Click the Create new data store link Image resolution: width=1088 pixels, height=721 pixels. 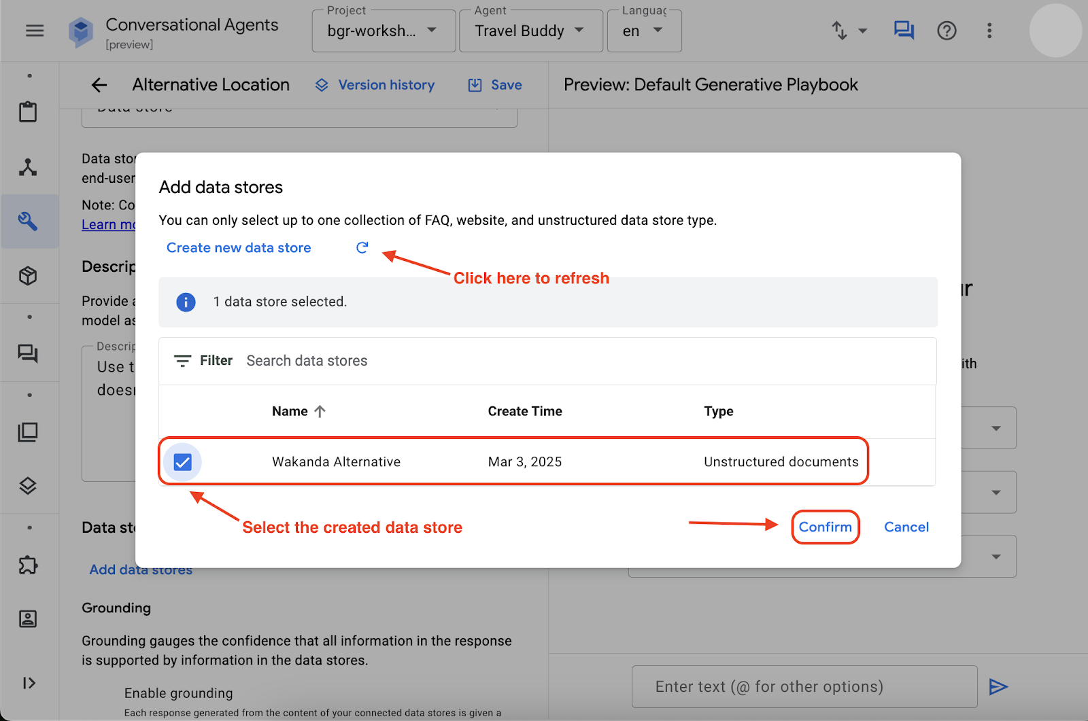pyautogui.click(x=239, y=248)
